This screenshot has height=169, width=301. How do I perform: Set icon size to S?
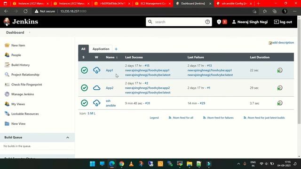click(x=88, y=114)
